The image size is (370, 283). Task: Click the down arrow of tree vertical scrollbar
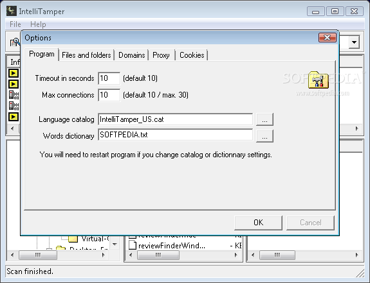(115, 244)
